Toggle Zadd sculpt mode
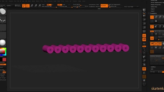 tap(60, 5)
